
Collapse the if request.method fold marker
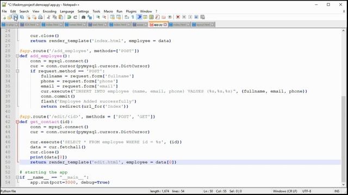[17, 71]
